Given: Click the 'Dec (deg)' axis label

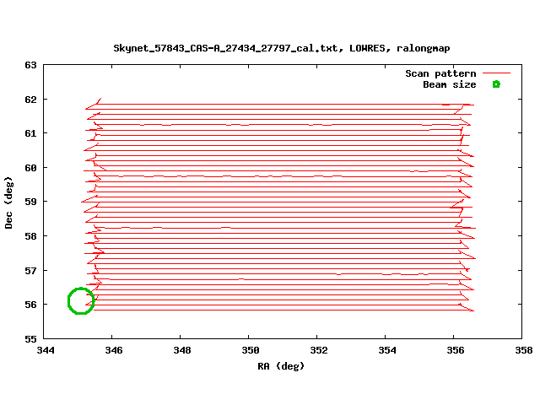Looking at the screenshot, I should pyautogui.click(x=8, y=202).
